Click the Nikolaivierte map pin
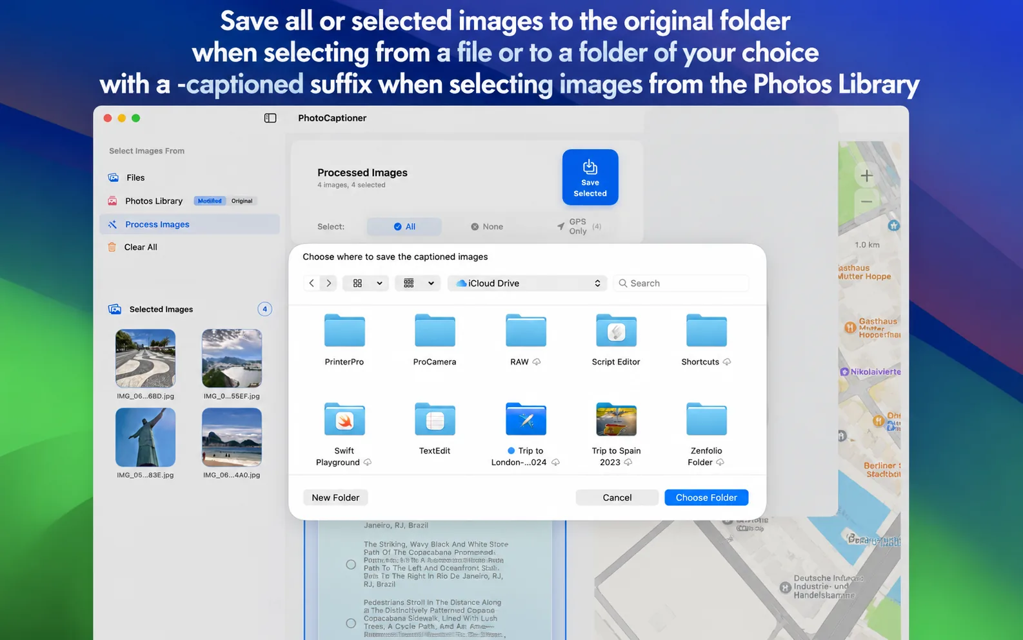This screenshot has width=1023, height=640. coord(844,372)
